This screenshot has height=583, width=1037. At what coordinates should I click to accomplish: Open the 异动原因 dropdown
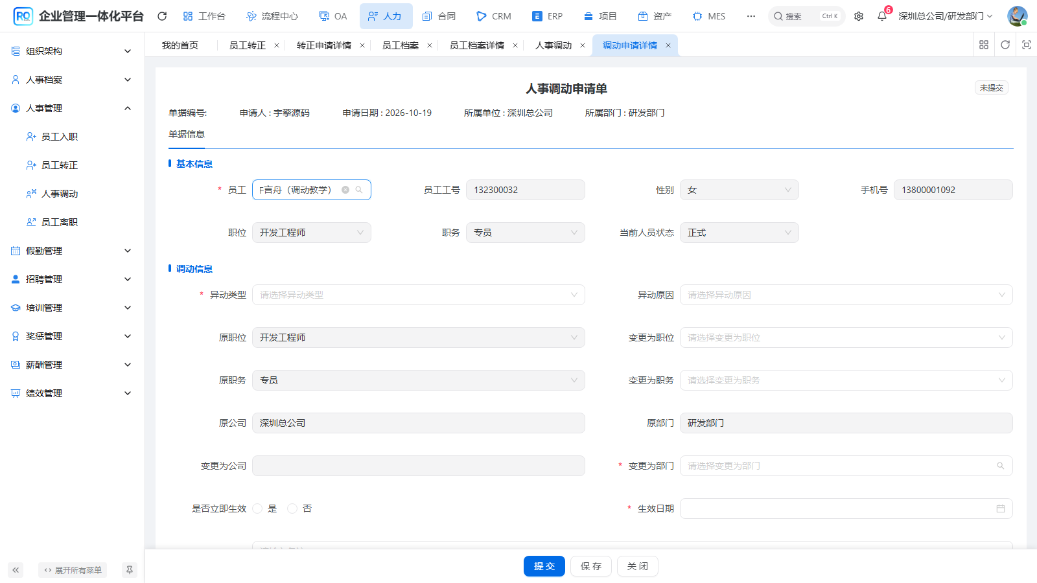[846, 295]
